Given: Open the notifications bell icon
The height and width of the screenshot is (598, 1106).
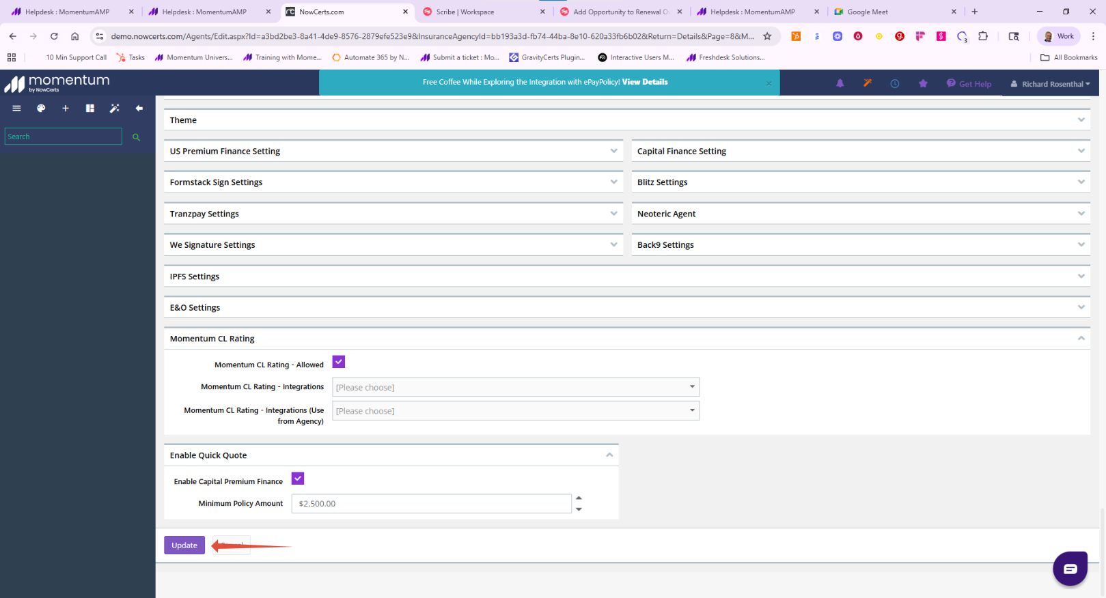Looking at the screenshot, I should tap(840, 83).
